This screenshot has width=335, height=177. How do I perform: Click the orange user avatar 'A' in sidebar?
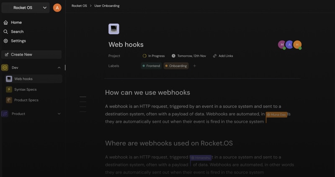coord(57,7)
